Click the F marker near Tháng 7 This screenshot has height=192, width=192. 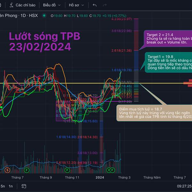pyautogui.click(x=27, y=170)
